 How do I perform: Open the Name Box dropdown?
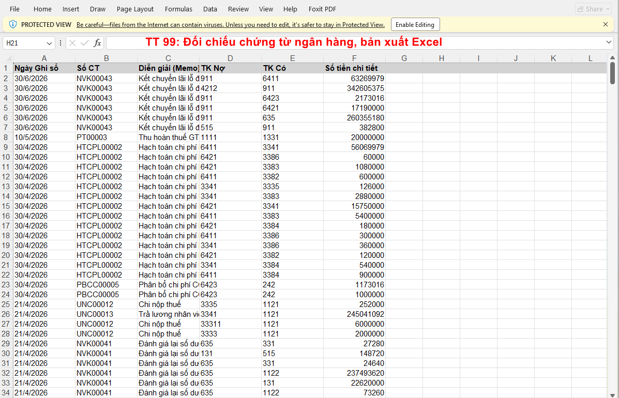(50, 43)
